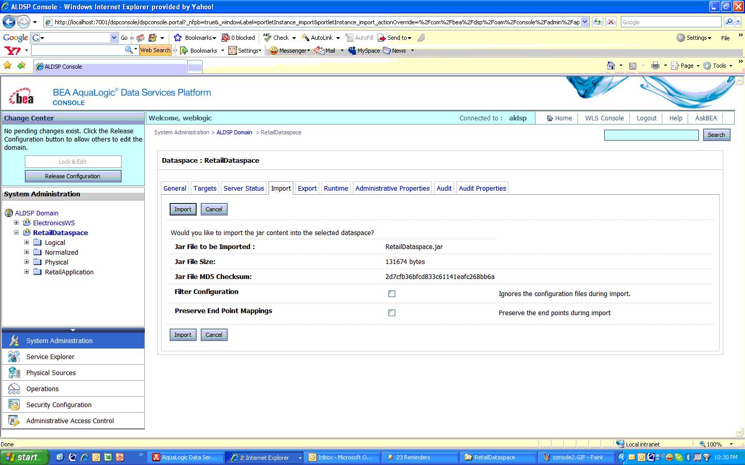The height and width of the screenshot is (465, 745).
Task: Click the RetailDataspace dataspace icon
Action: coord(27,233)
